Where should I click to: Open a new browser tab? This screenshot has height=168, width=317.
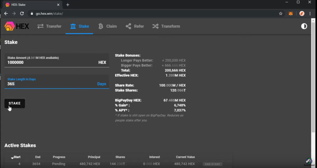(68, 5)
